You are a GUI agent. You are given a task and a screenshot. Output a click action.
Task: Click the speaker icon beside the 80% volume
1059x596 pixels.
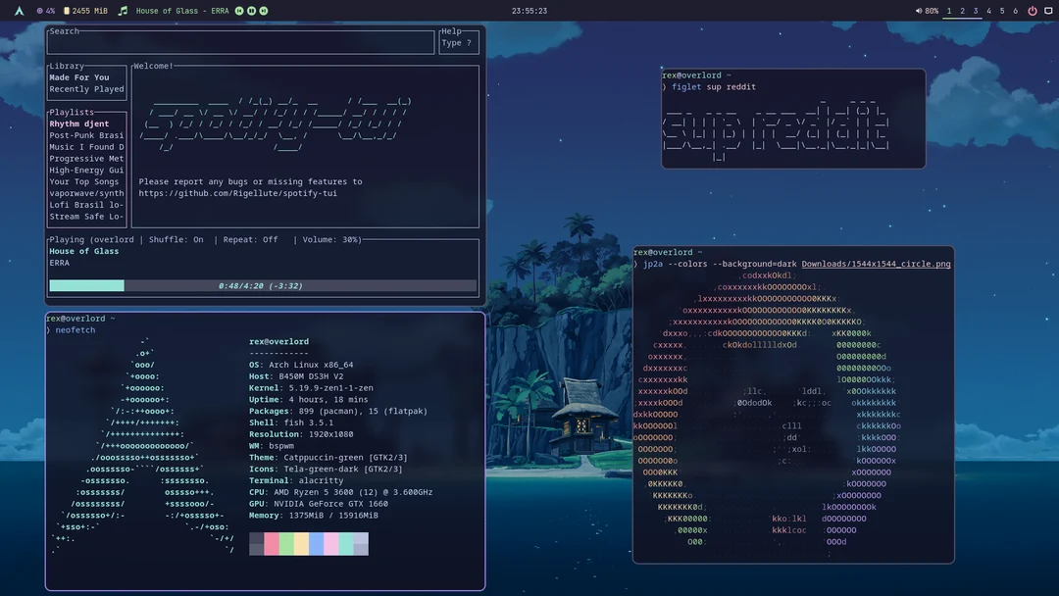pos(920,10)
